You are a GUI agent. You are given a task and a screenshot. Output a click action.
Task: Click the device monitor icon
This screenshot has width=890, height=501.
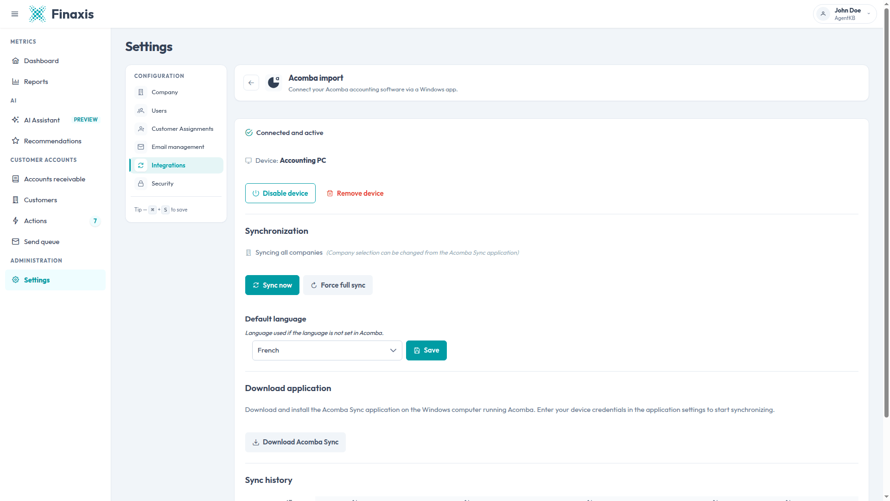point(248,161)
